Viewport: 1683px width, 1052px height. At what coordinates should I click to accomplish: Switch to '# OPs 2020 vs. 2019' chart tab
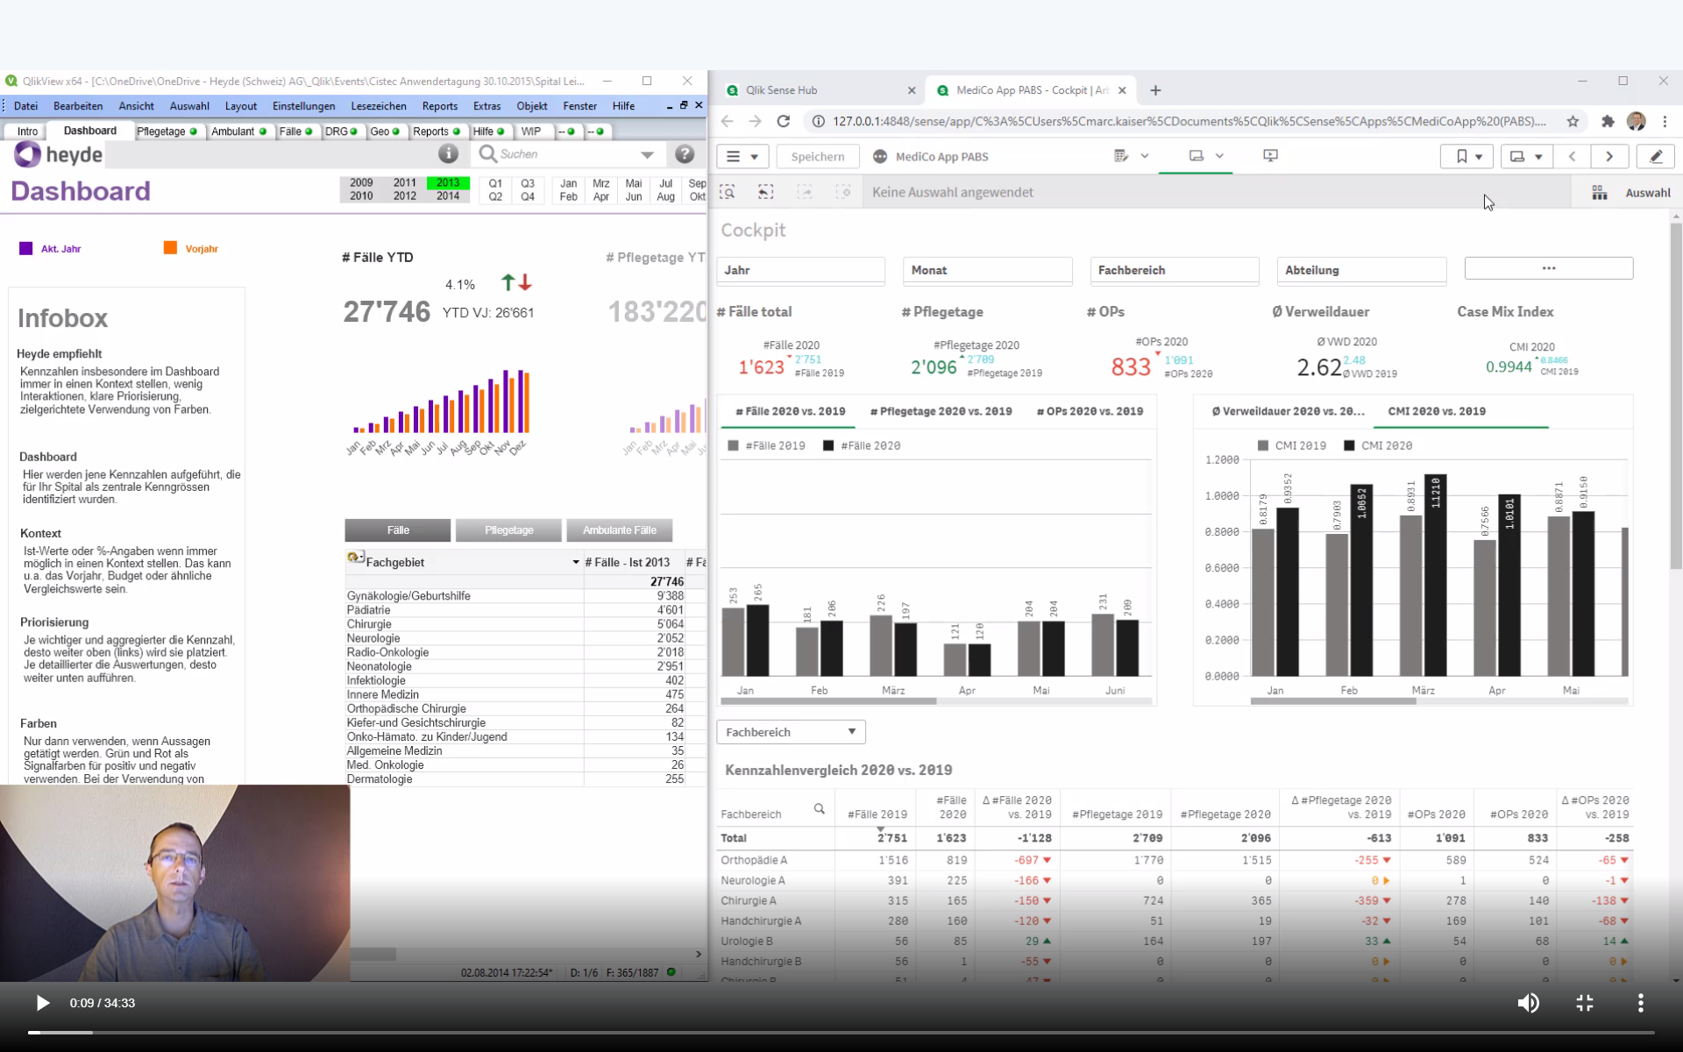[x=1090, y=411]
